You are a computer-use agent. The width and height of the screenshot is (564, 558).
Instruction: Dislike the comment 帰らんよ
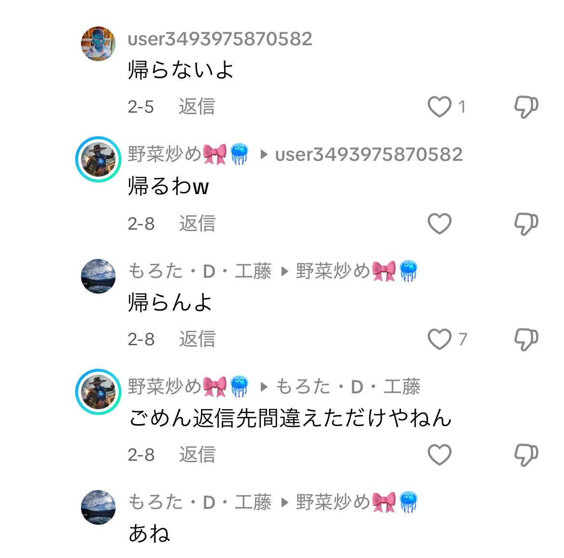coord(526,339)
